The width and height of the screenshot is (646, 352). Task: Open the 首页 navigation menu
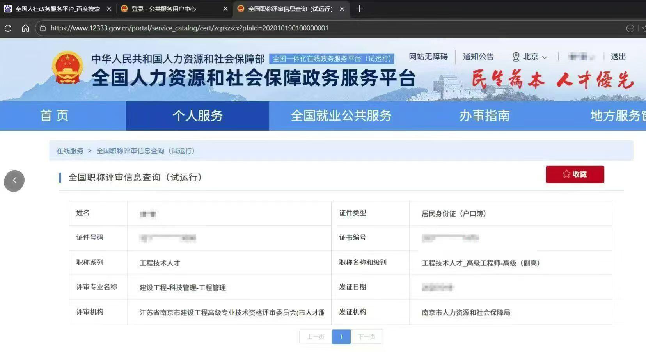[x=54, y=116]
